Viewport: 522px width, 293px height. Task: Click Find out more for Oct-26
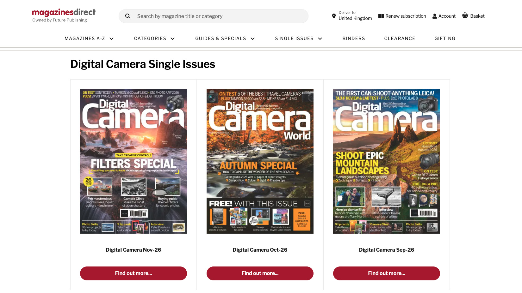pyautogui.click(x=260, y=273)
